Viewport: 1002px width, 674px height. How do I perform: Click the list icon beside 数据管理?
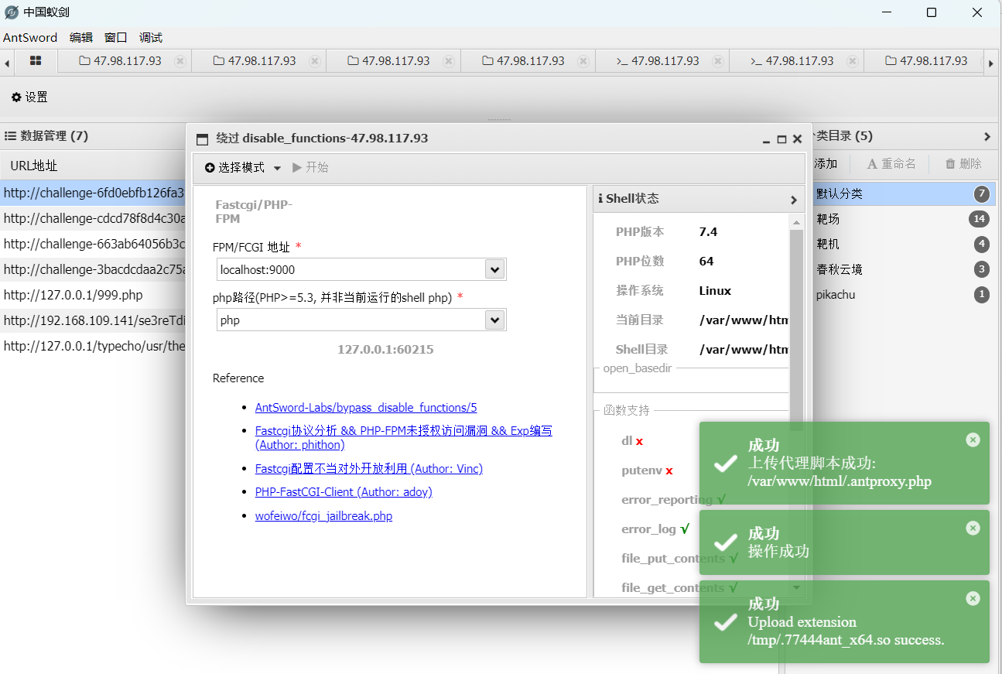click(11, 136)
